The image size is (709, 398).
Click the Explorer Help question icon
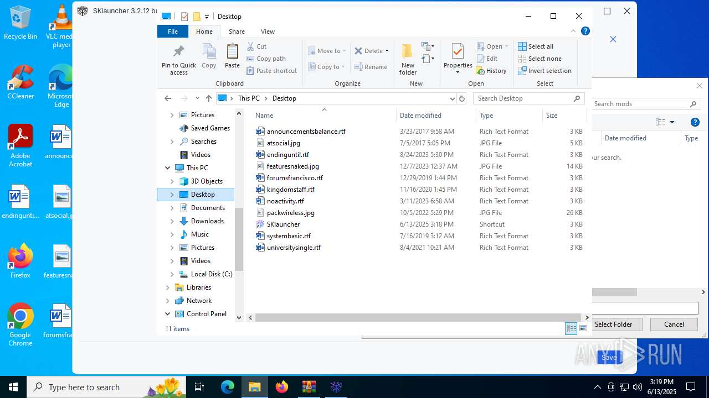(x=585, y=31)
